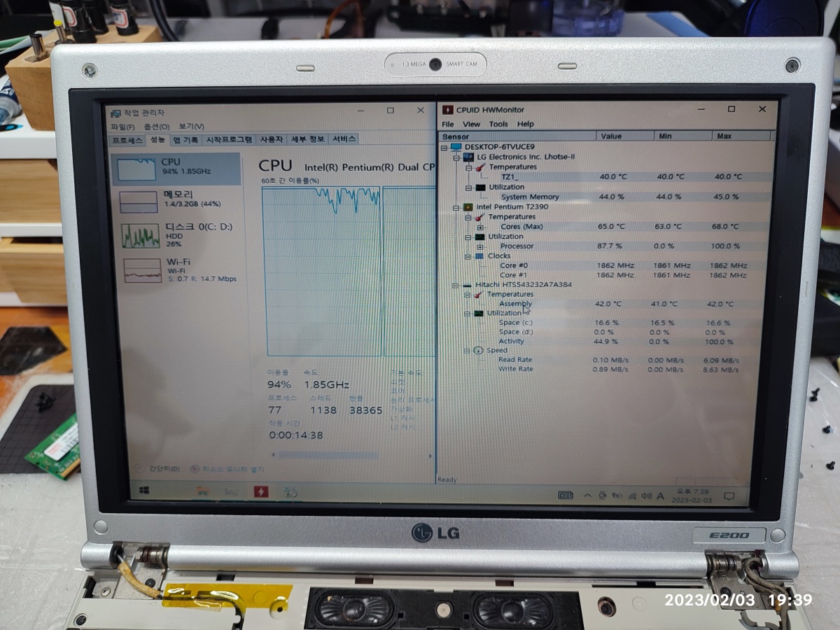Click the Sensor column header
Viewport: 840px width, 630px height.
pyautogui.click(x=518, y=136)
